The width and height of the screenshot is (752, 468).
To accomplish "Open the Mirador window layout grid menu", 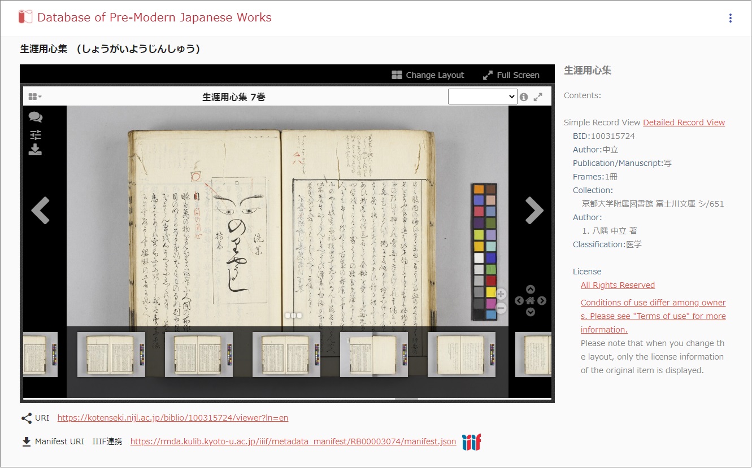I will pyautogui.click(x=35, y=97).
